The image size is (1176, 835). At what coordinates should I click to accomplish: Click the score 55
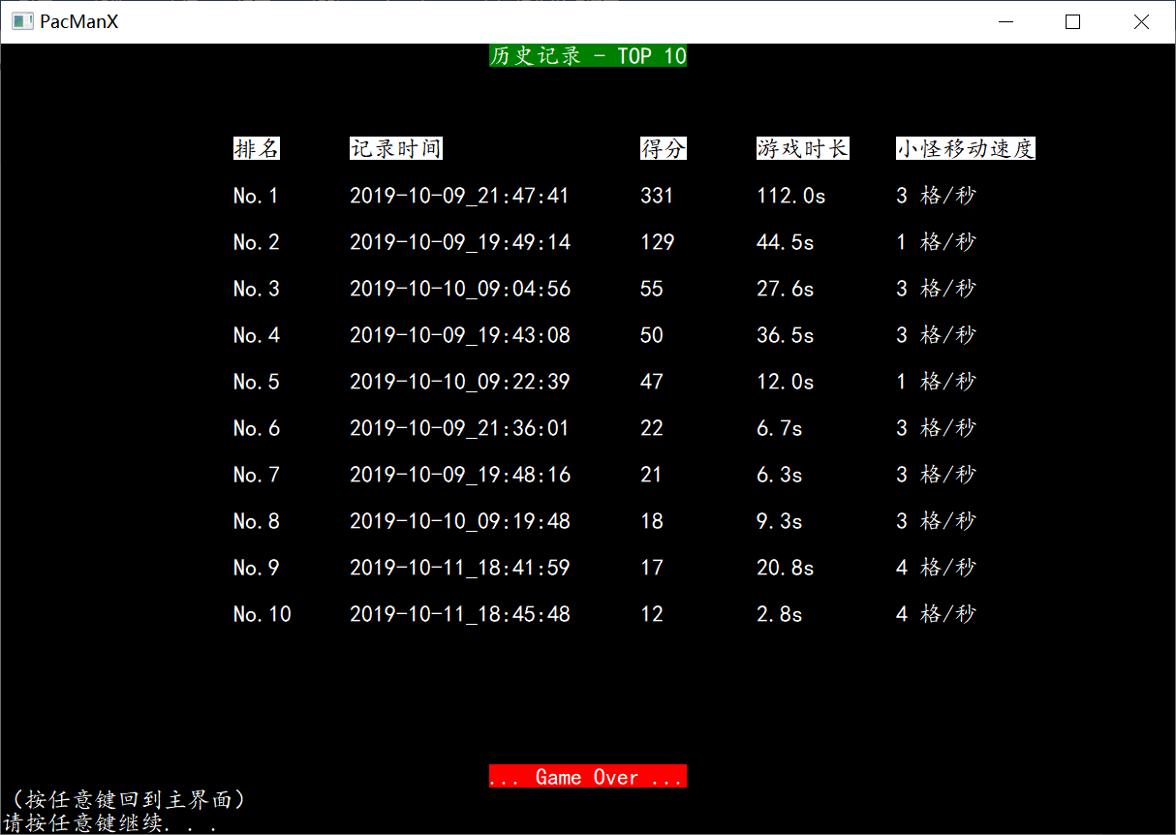[x=652, y=289]
